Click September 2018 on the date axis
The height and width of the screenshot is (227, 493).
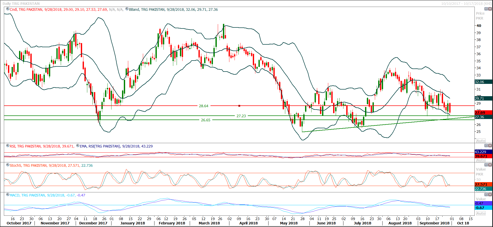[434, 223]
